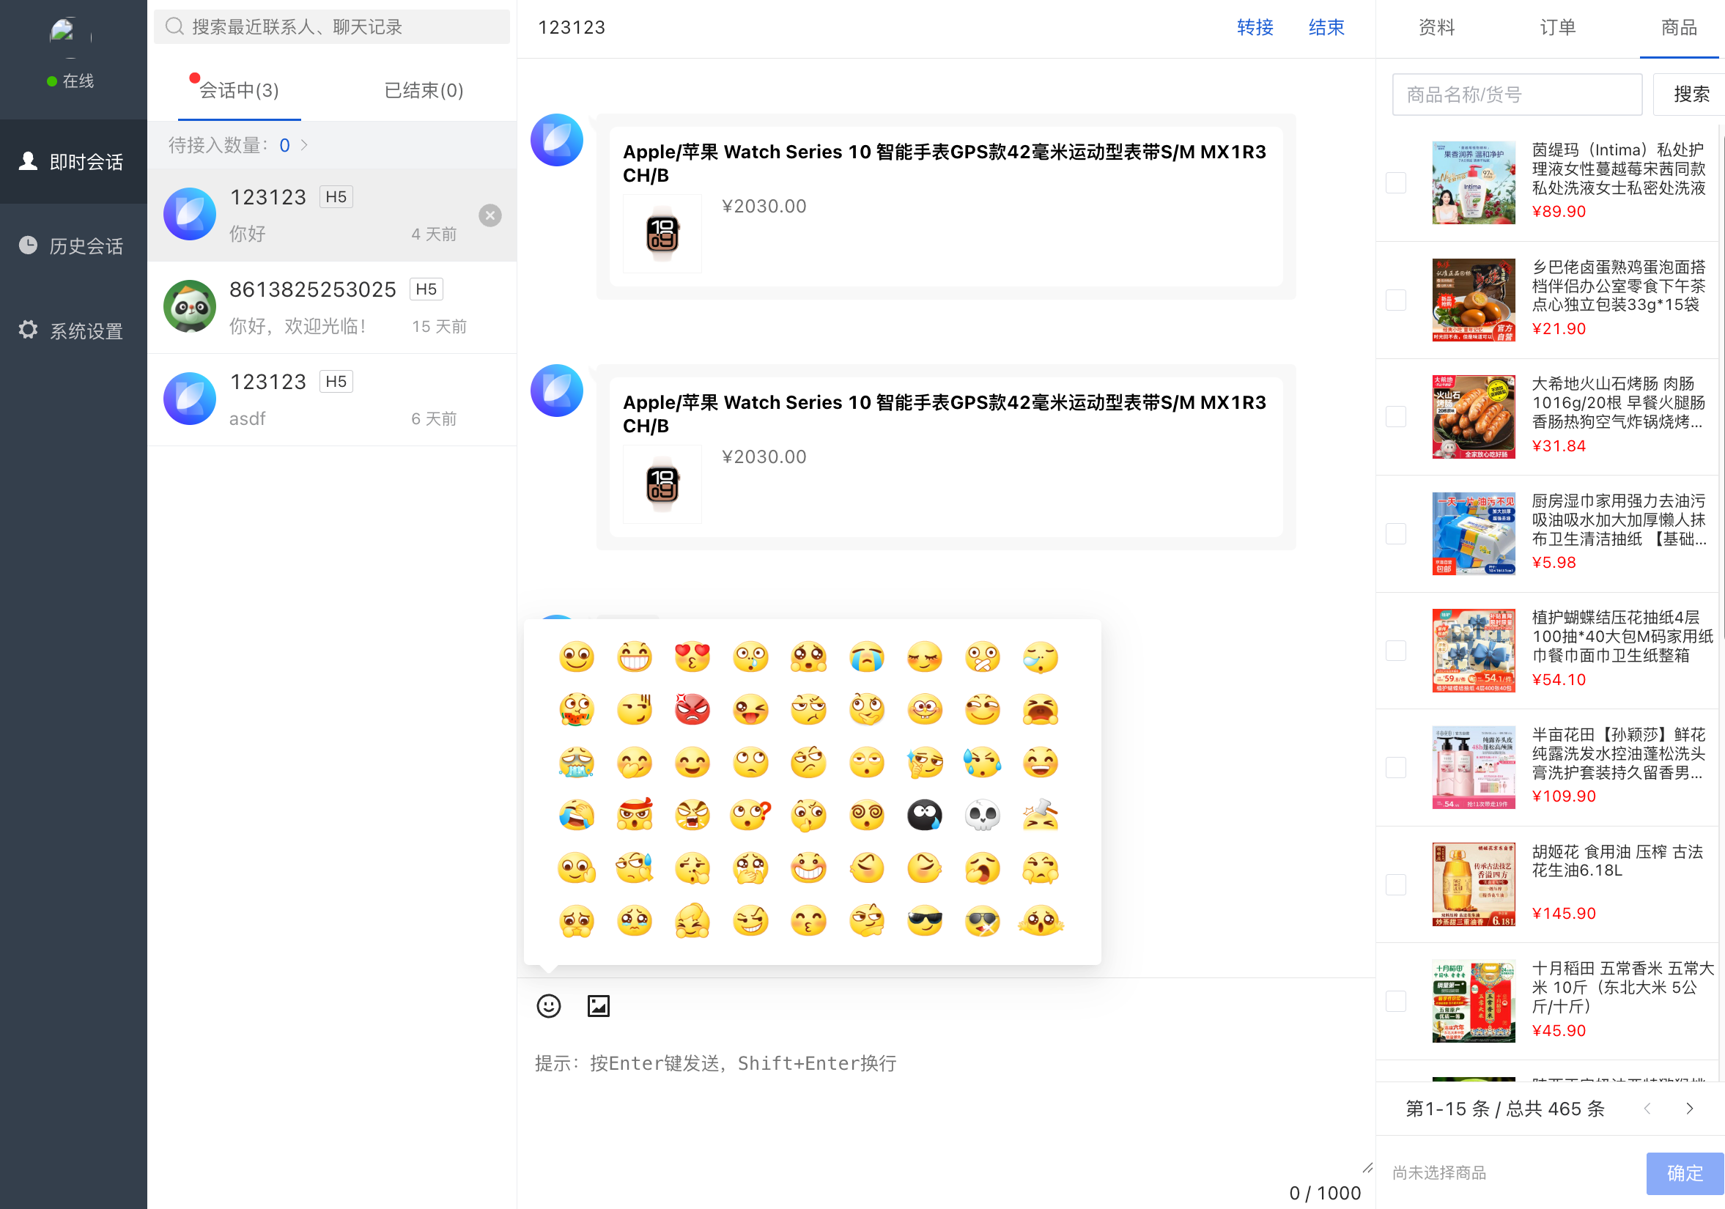Viewport: 1725px width, 1209px height.
Task: Expand the 待接入数量 chevron
Action: pos(304,145)
